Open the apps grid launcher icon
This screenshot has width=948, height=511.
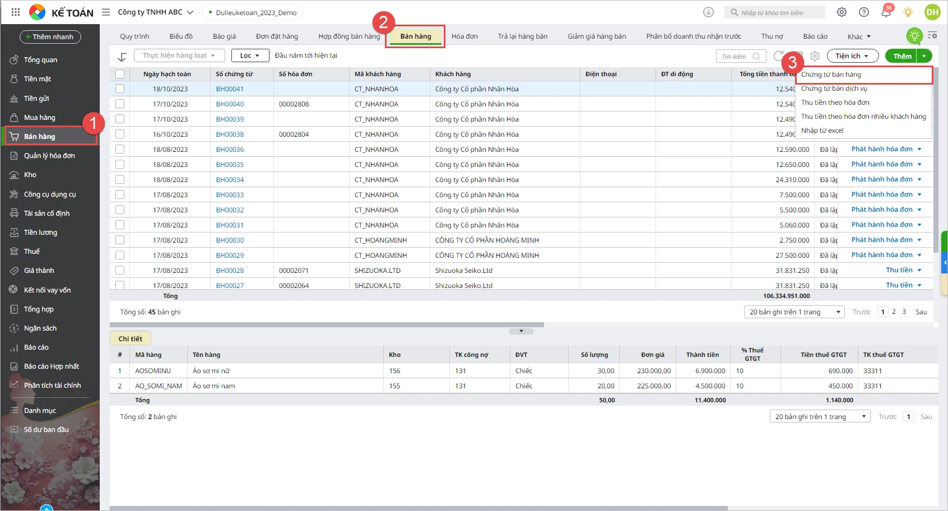(16, 12)
